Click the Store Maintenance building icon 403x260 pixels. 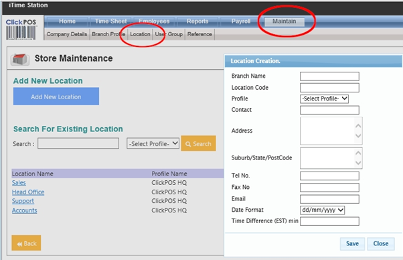(x=19, y=59)
